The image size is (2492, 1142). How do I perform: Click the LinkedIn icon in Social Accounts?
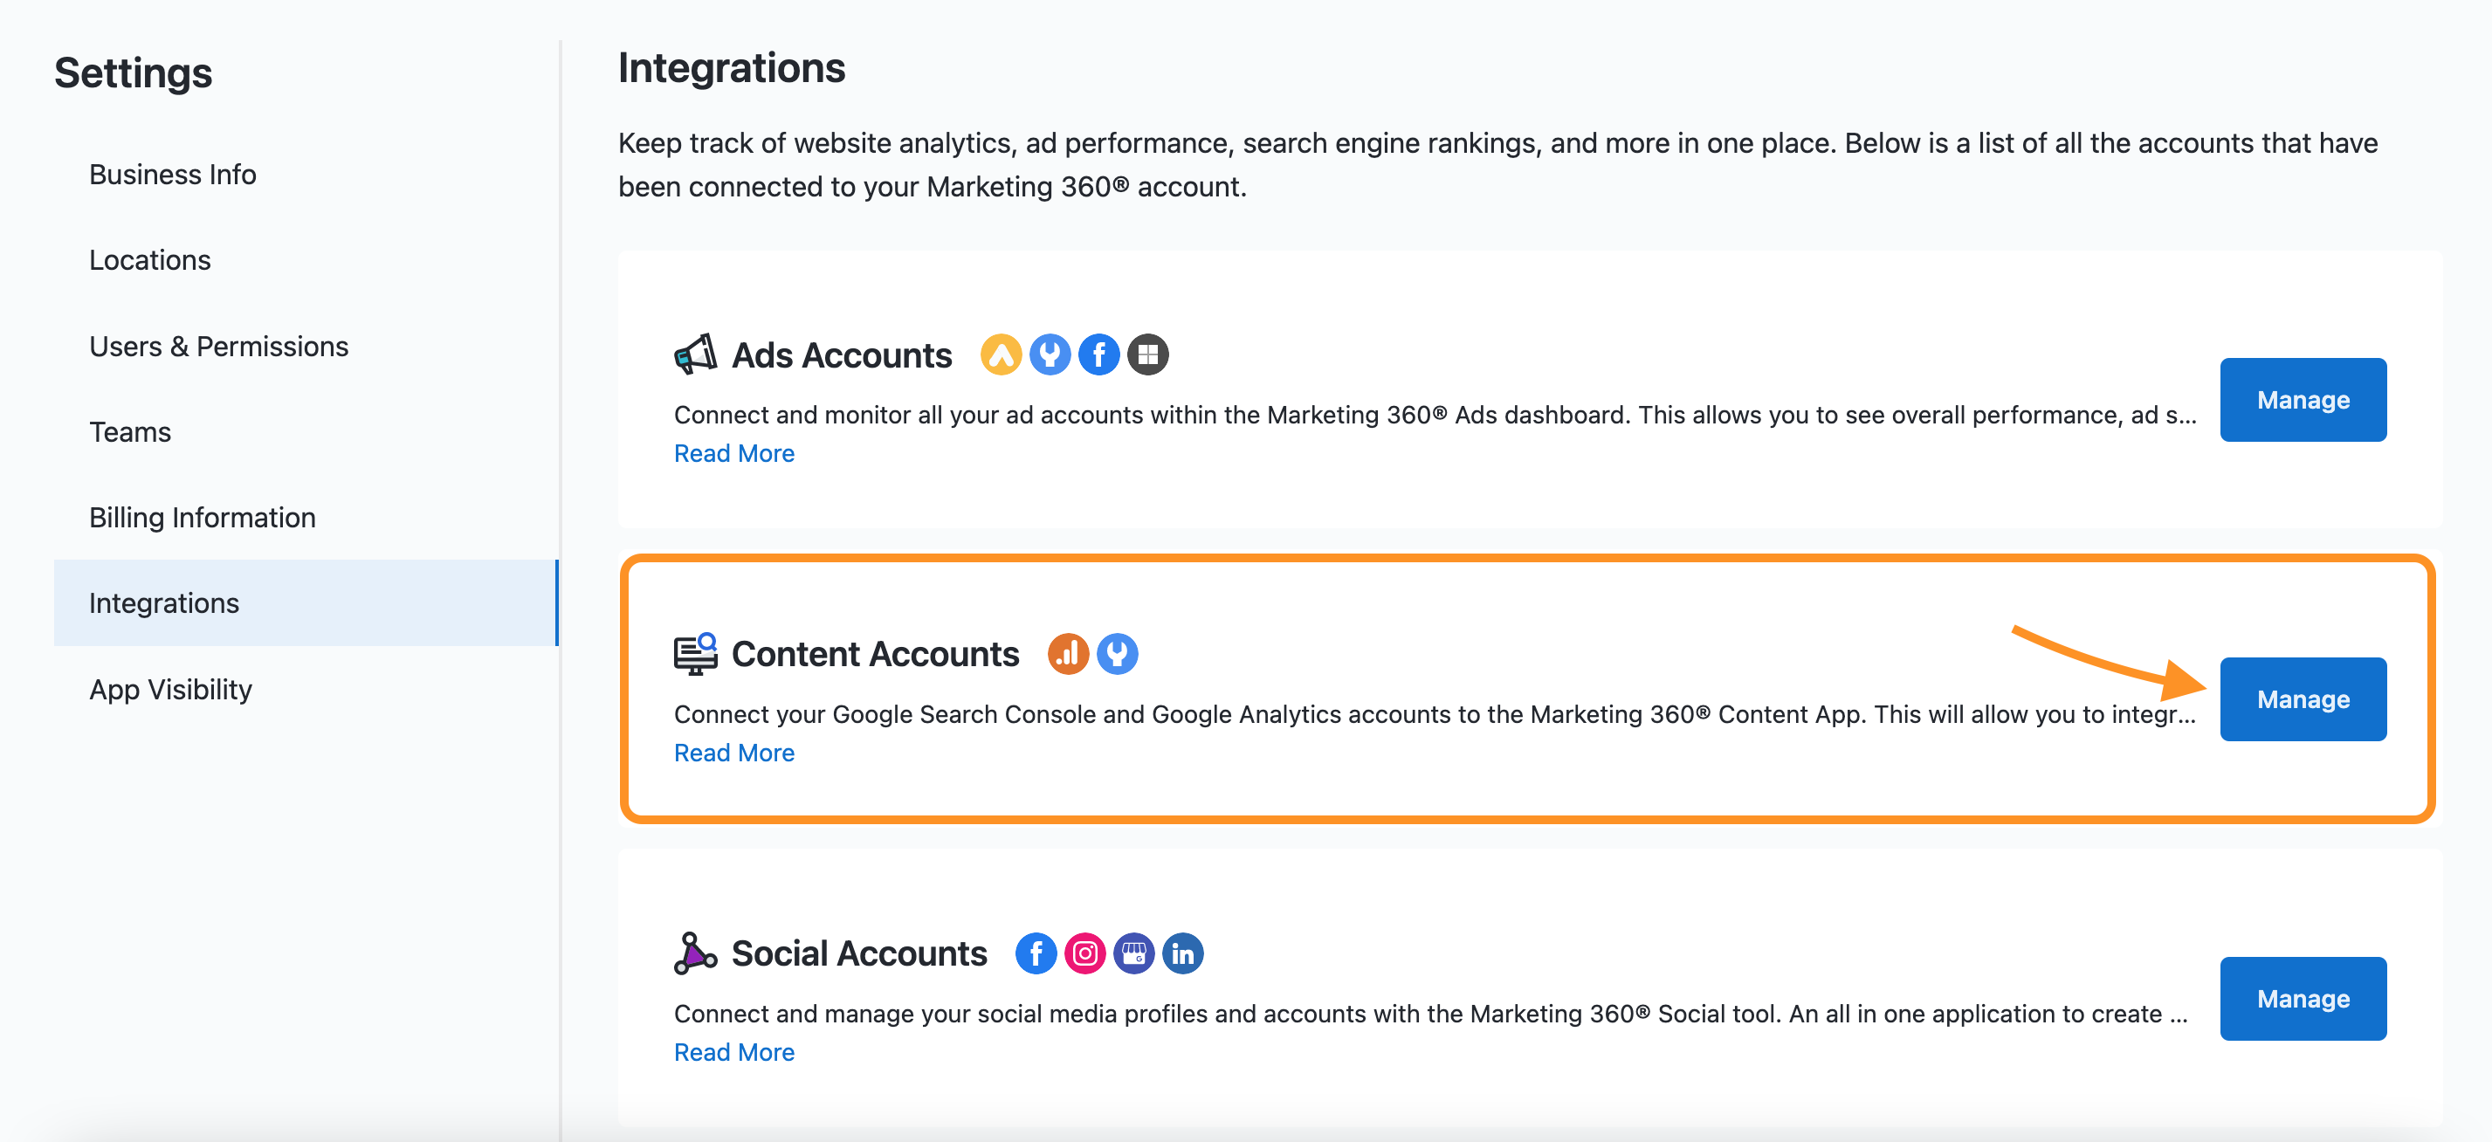tap(1183, 953)
